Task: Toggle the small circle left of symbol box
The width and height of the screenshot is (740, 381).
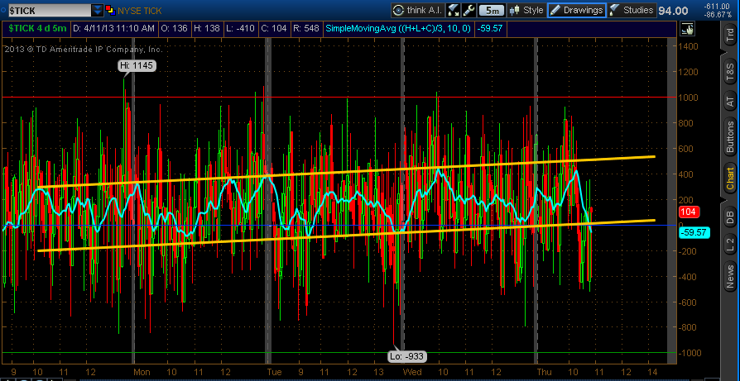Action: tap(4, 10)
